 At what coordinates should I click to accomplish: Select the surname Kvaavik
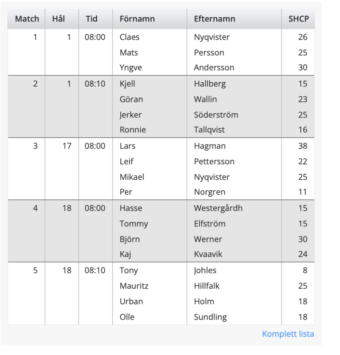tap(208, 254)
